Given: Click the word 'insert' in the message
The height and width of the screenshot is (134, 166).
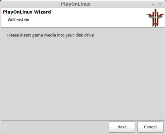Looking at the screenshot, I should pyautogui.click(x=26, y=35).
